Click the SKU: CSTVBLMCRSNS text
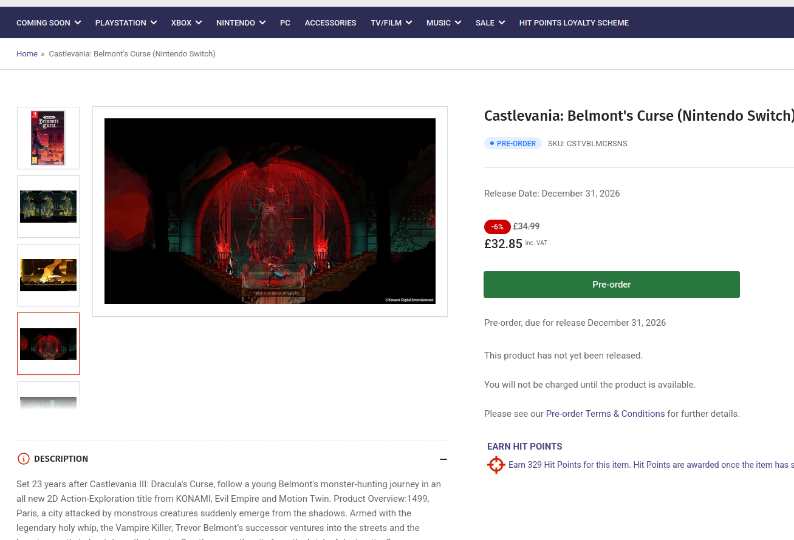Image resolution: width=794 pixels, height=540 pixels. (587, 144)
